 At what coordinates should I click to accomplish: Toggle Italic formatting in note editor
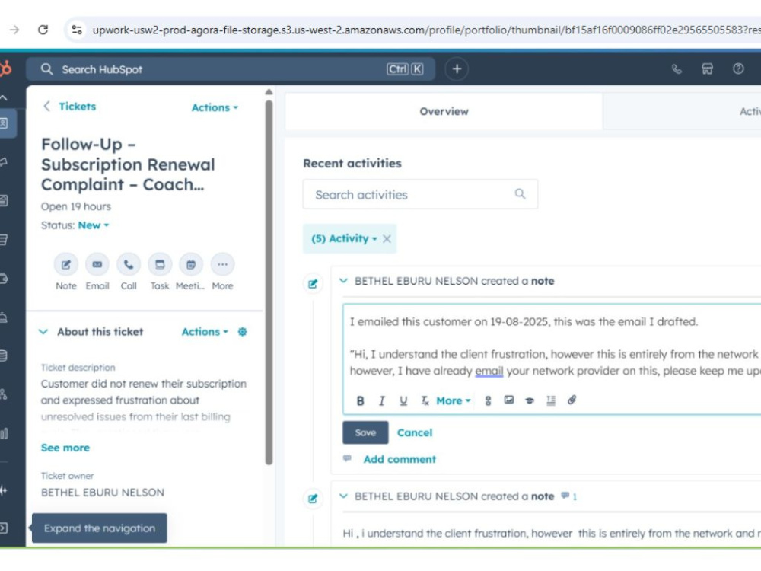[382, 400]
